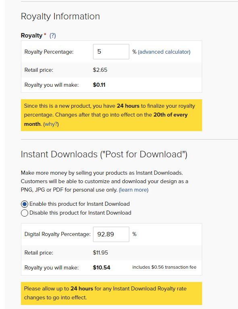Open the Royalty (?) help link

pos(52,35)
